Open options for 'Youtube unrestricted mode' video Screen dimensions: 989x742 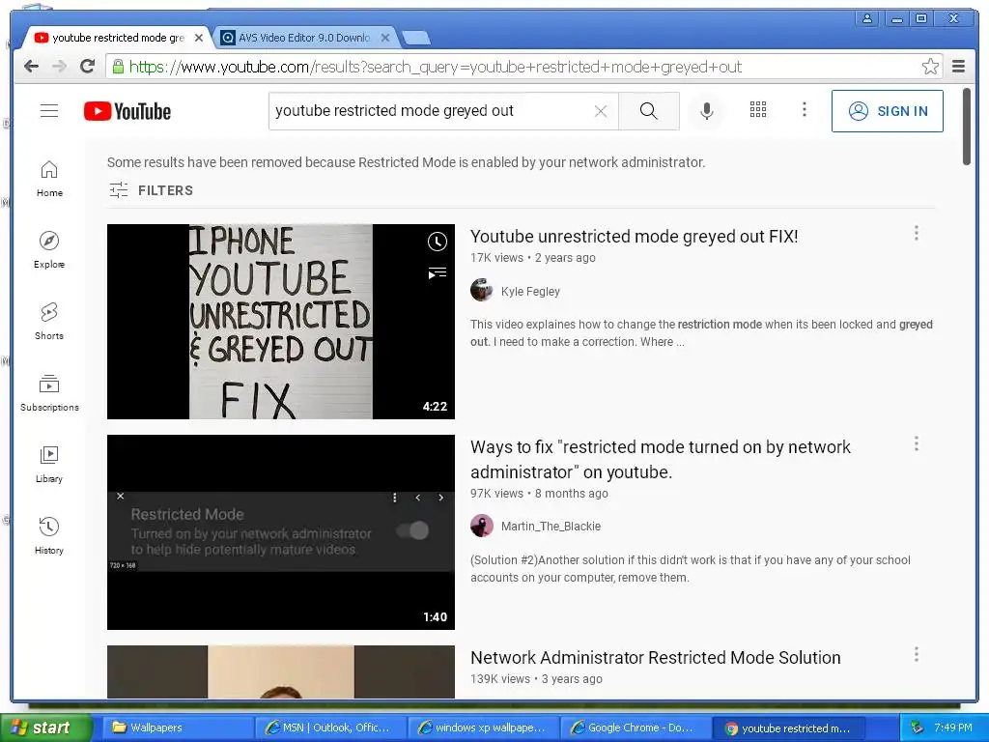coord(917,234)
